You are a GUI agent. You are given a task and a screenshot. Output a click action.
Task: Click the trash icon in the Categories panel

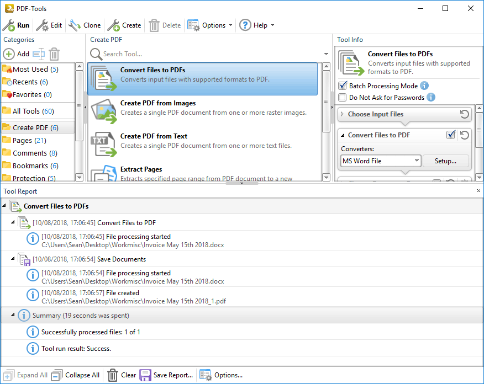pos(54,54)
